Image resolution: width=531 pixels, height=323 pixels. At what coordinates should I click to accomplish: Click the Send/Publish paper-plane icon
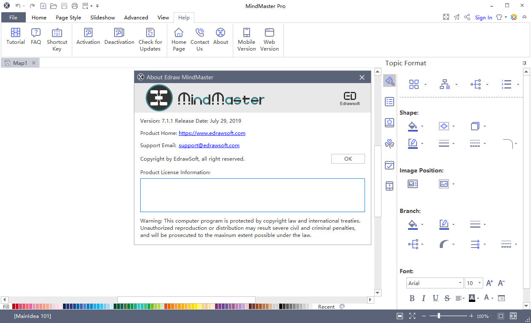pyautogui.click(x=457, y=17)
